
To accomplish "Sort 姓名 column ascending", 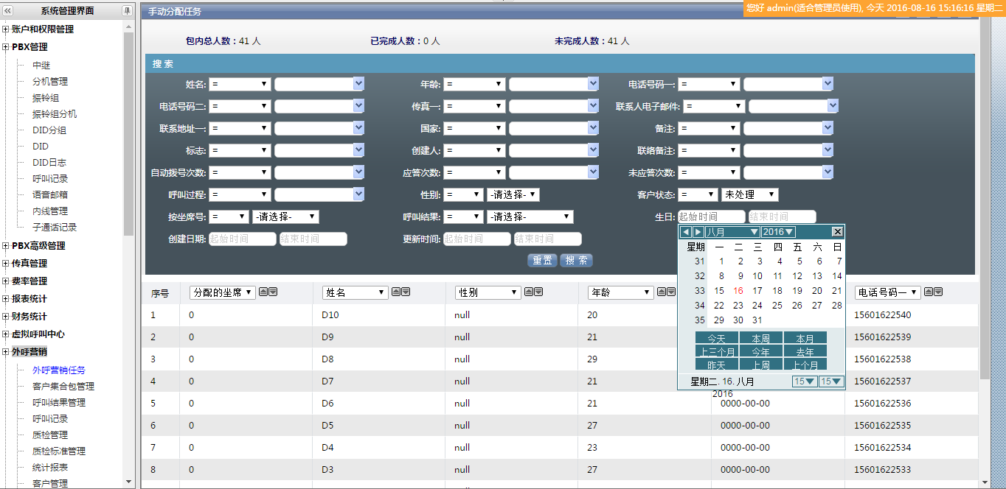I will 395,292.
